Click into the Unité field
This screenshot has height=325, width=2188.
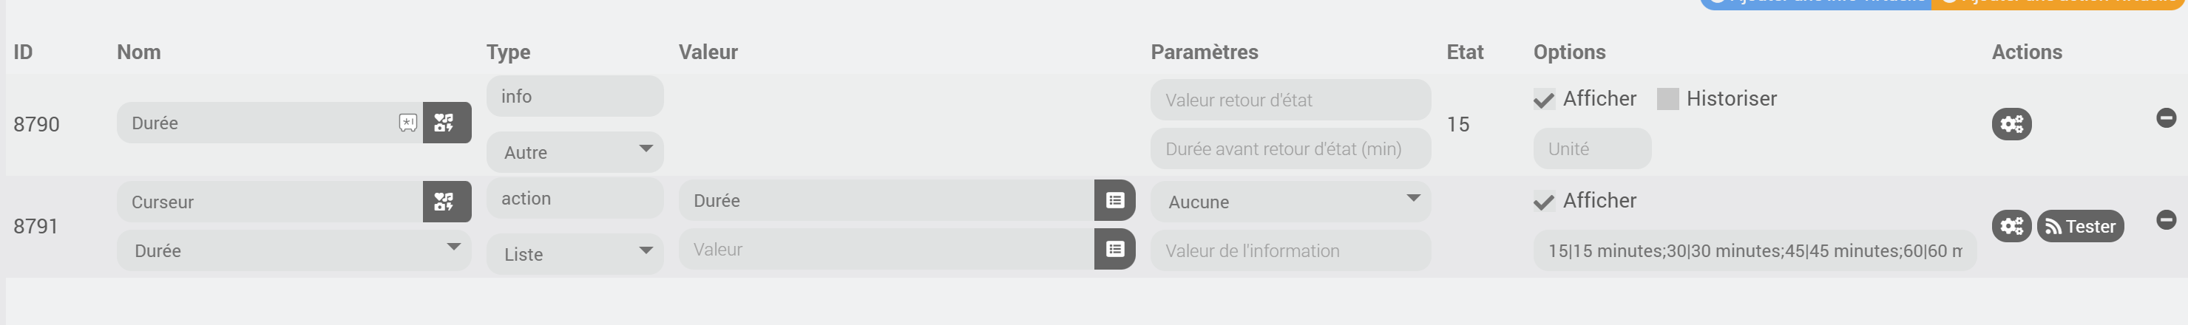[1591, 149]
